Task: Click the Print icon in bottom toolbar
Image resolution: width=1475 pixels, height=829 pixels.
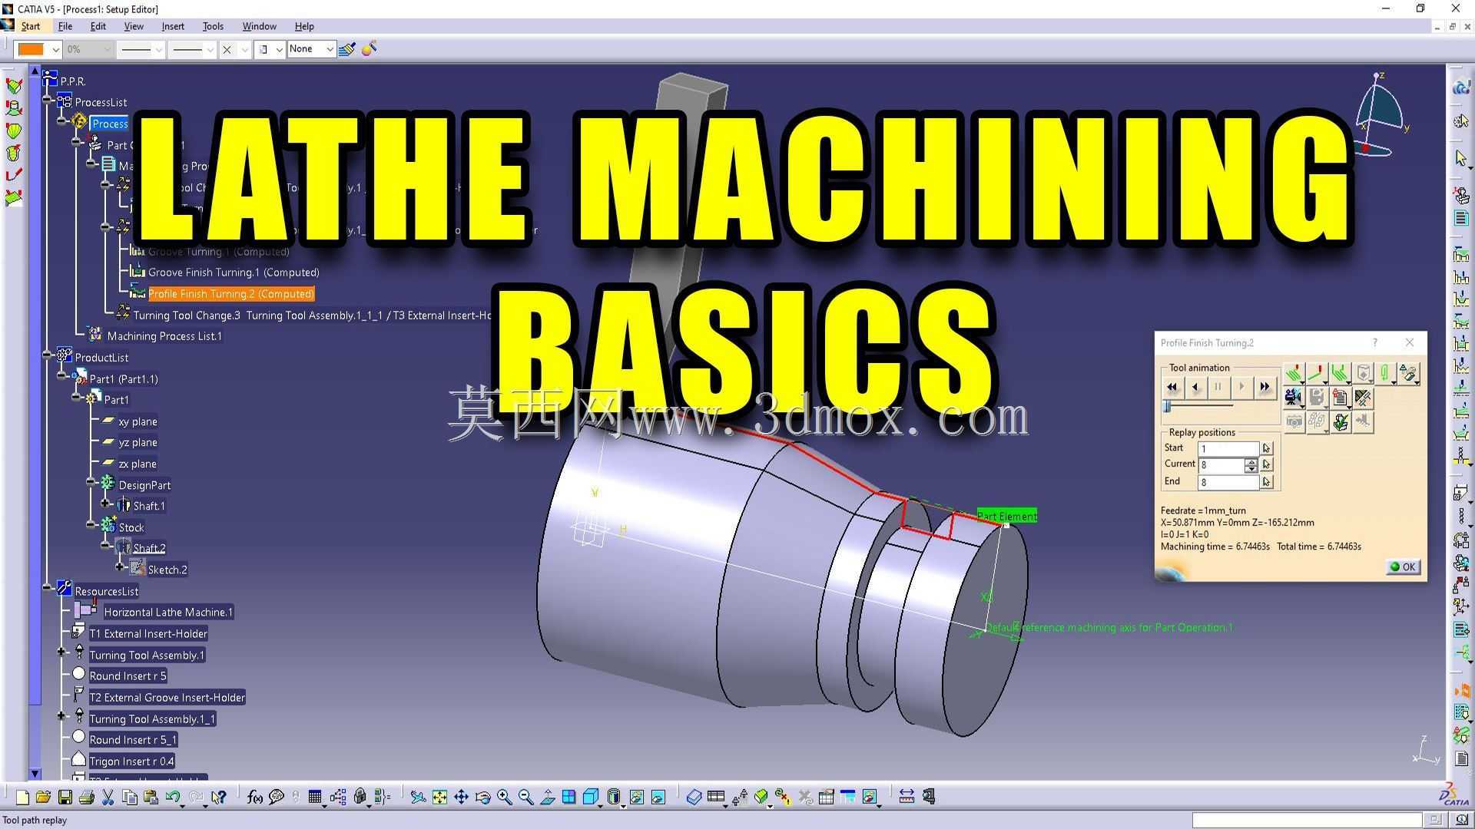Action: (86, 798)
